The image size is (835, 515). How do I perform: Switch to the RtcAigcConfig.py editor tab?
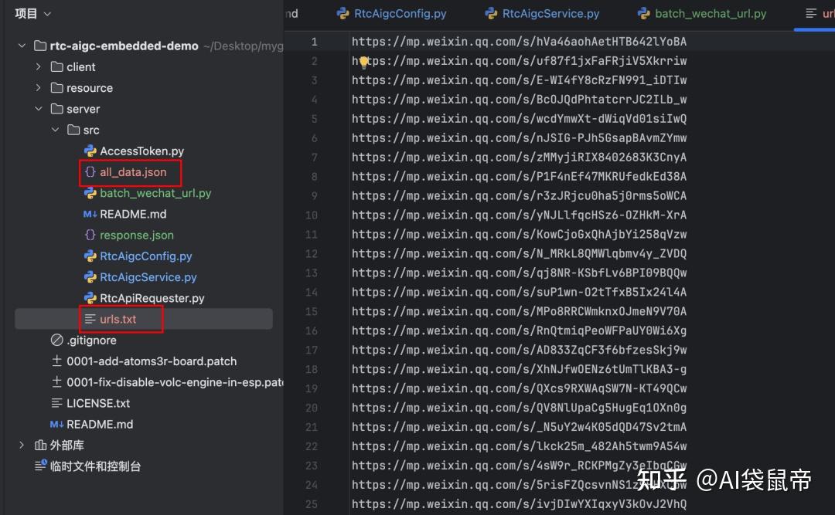(x=392, y=14)
